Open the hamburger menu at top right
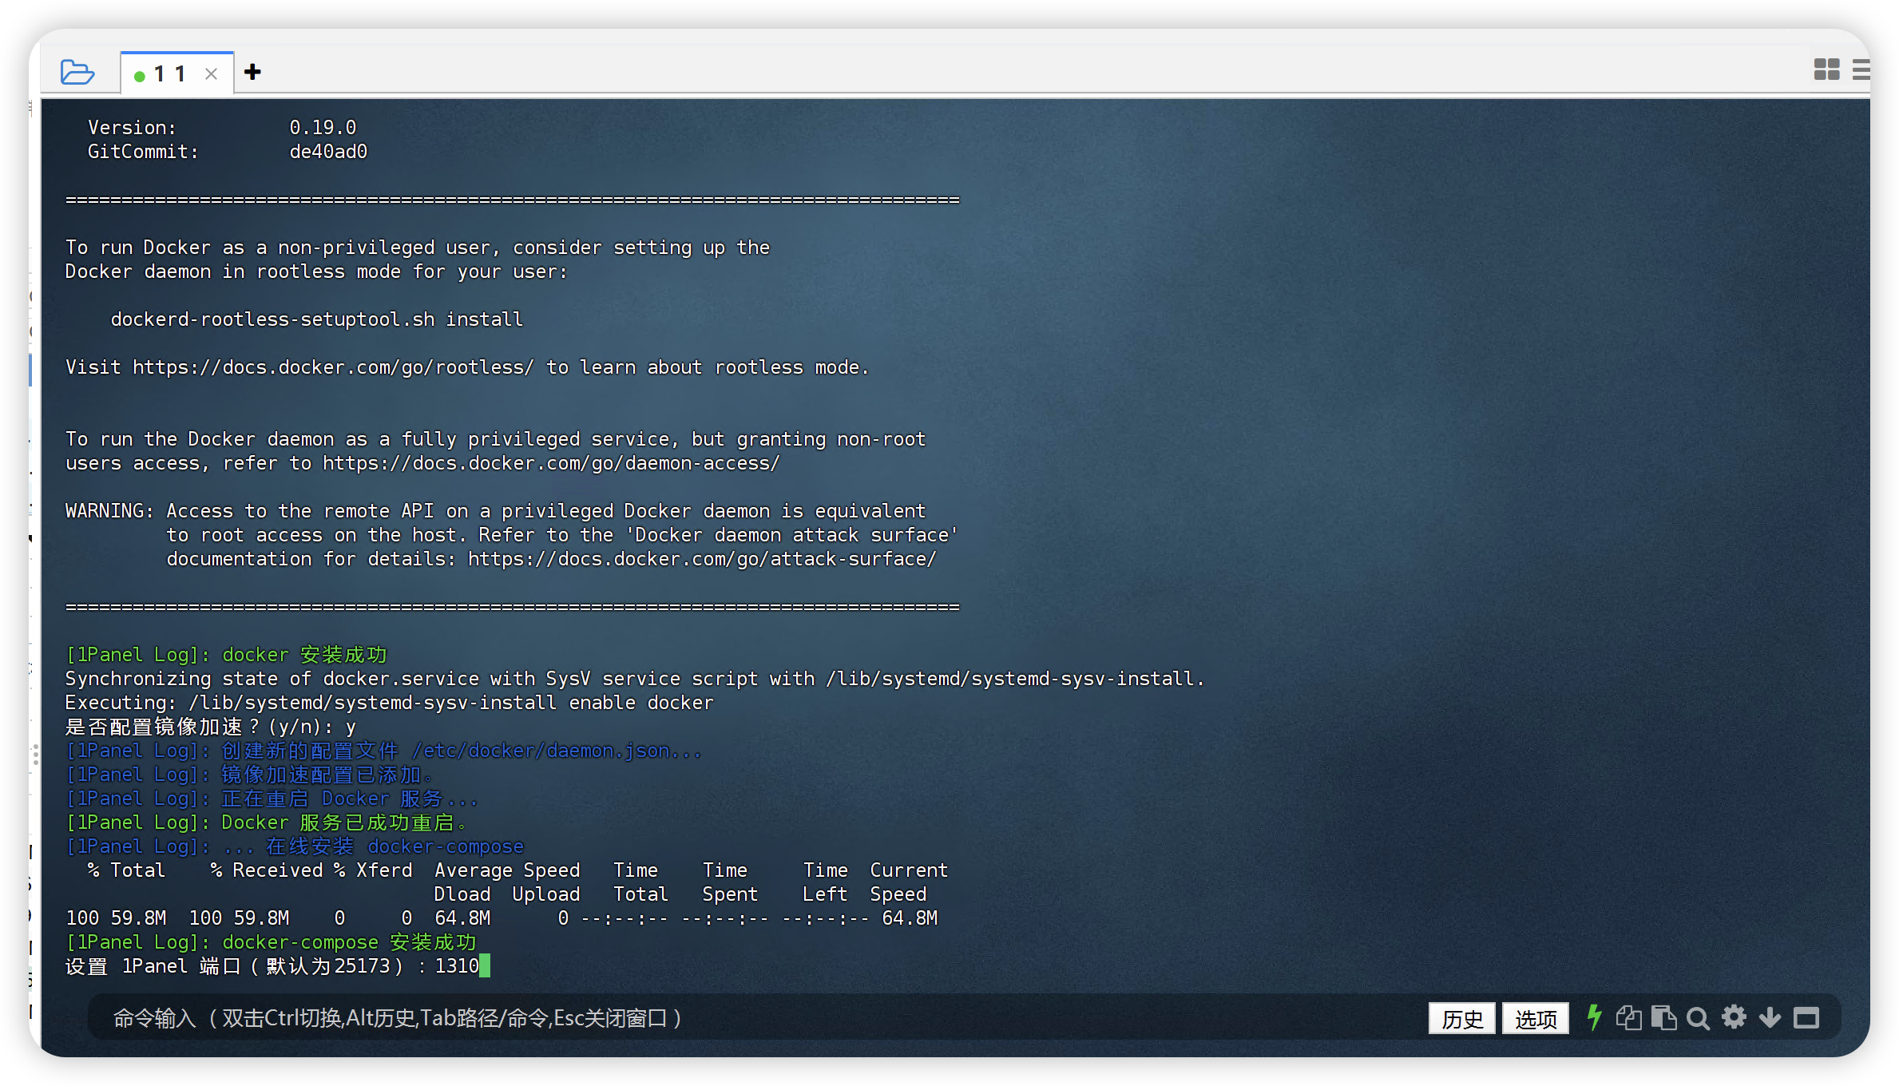The image size is (1899, 1086). pyautogui.click(x=1861, y=69)
